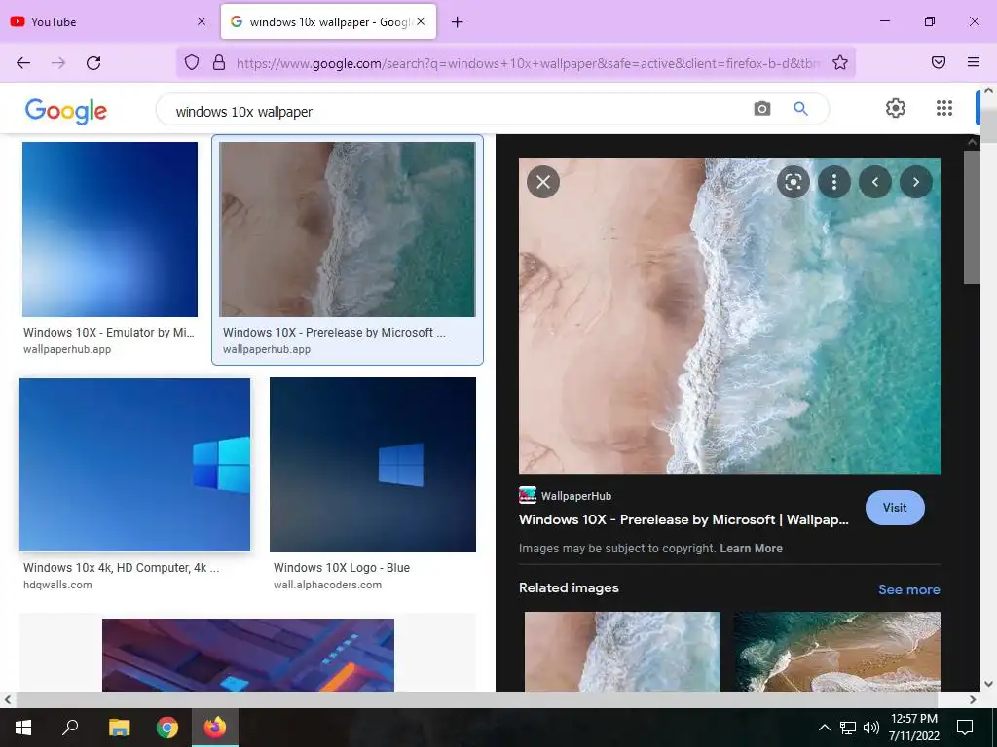Click the Windows 10X - Emulator caption
The height and width of the screenshot is (747, 997).
109,333
